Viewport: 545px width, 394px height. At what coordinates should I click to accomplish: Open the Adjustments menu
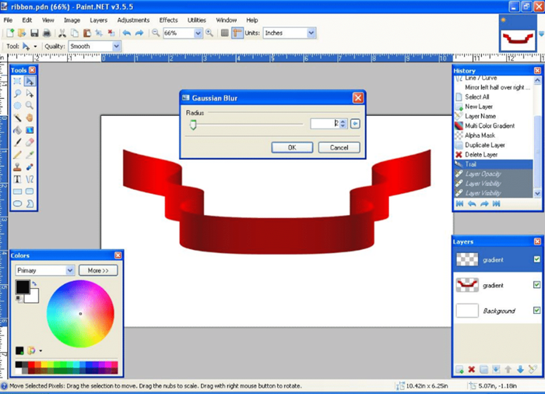pos(133,20)
